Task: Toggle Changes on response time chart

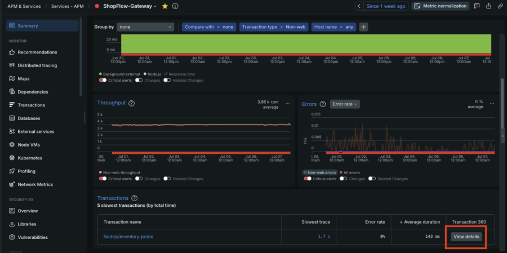Action: (x=139, y=80)
